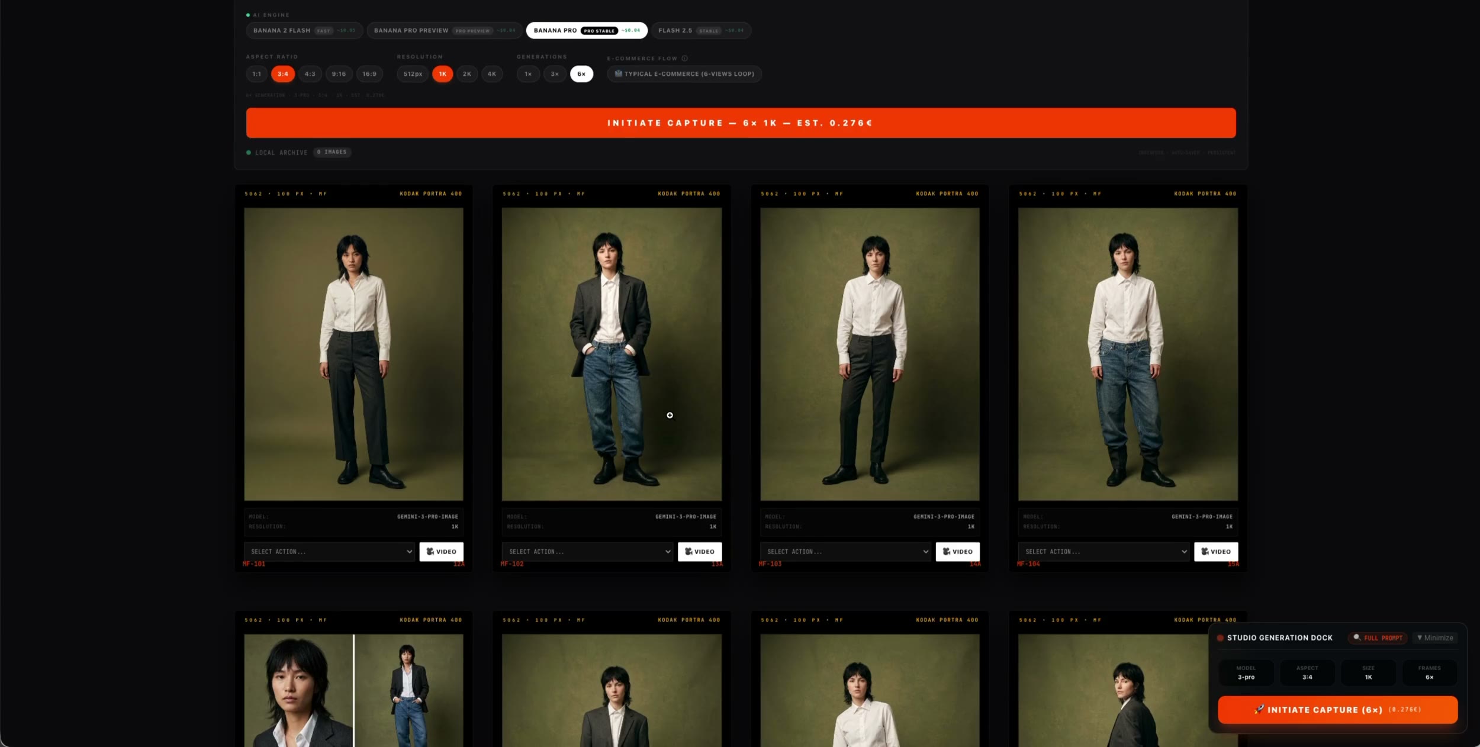The width and height of the screenshot is (1480, 747).
Task: Minimize the Studio Generation Dock
Action: click(x=1435, y=637)
